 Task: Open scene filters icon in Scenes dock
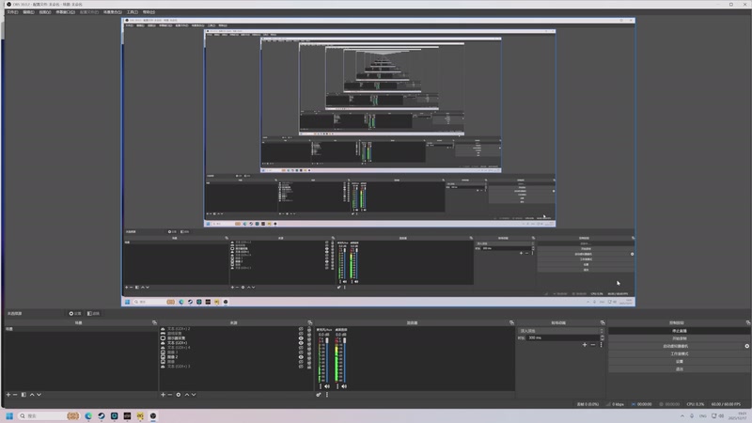(x=23, y=395)
